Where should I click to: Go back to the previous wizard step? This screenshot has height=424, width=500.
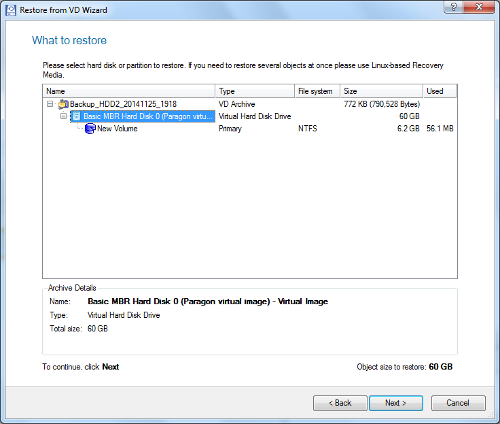tap(340, 403)
